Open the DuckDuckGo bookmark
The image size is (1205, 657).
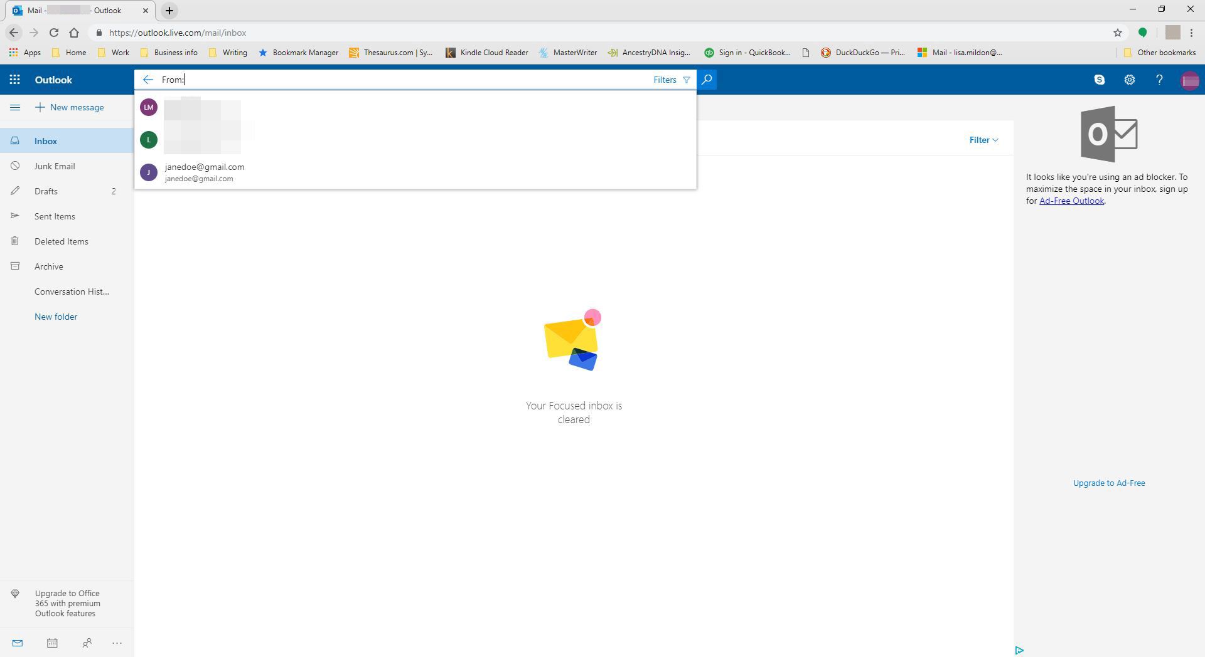click(862, 53)
